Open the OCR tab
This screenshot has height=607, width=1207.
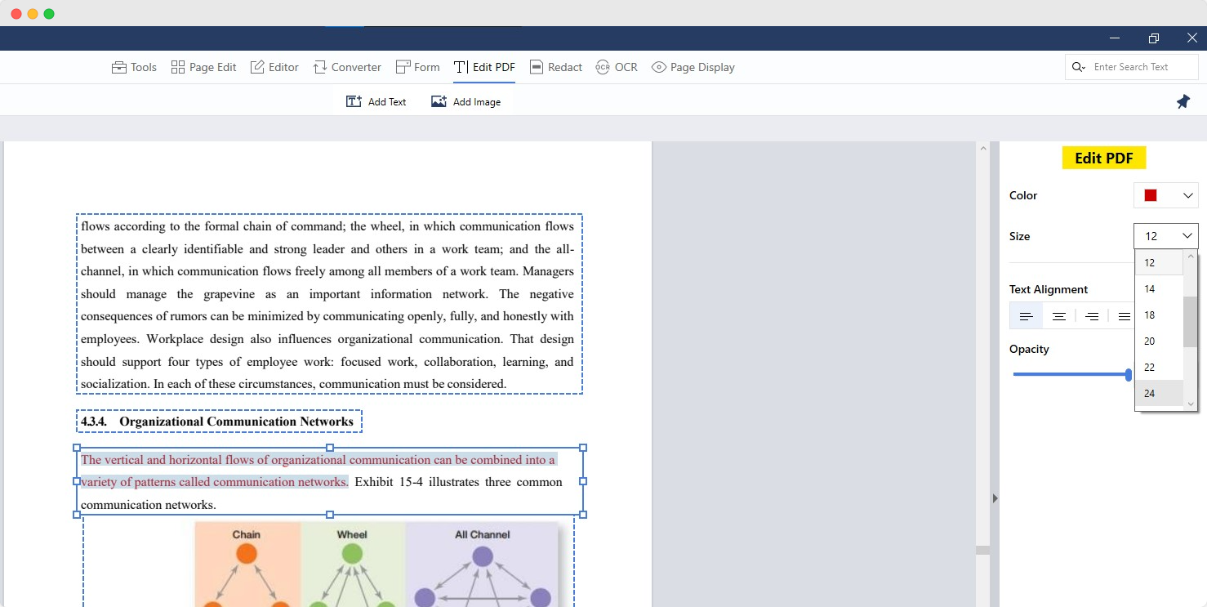click(617, 67)
